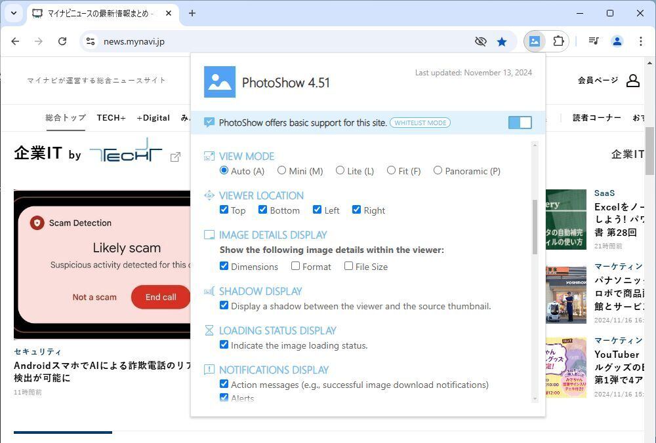Click the Notifications Display section icon
Screen dimensions: 656x443
pos(209,370)
